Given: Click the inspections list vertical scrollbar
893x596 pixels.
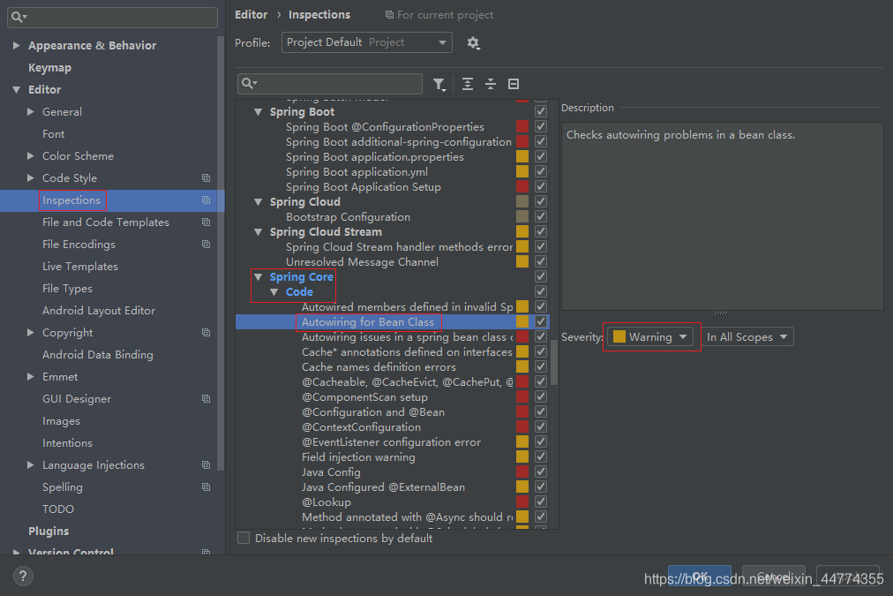Looking at the screenshot, I should [x=554, y=362].
